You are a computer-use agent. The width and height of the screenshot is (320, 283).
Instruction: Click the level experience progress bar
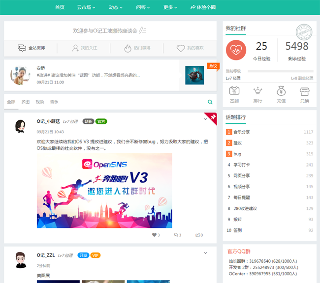[281, 71]
